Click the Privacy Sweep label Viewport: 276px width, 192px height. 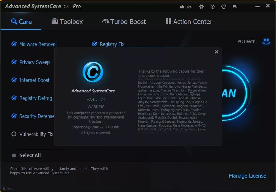point(34,62)
